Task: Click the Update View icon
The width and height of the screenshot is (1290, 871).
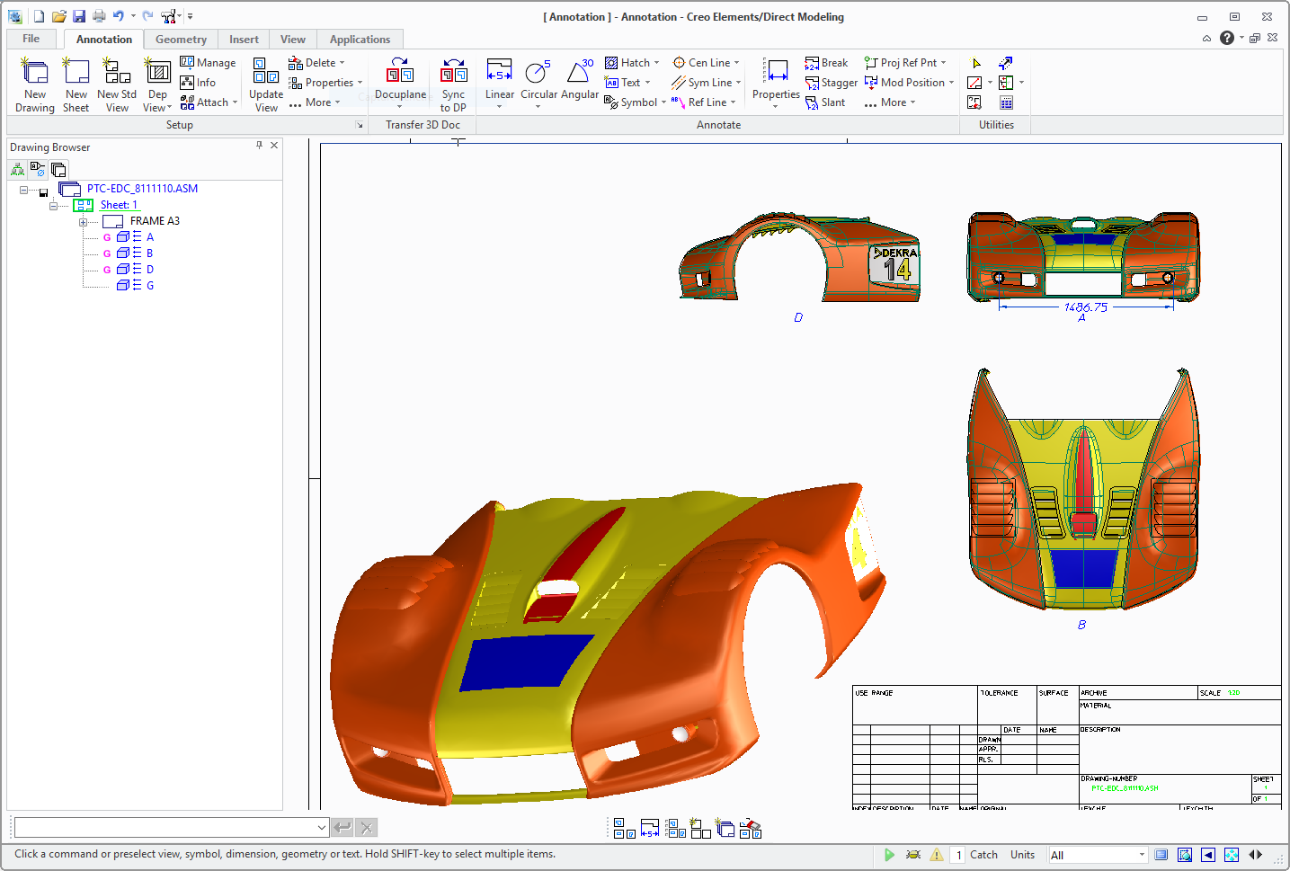Action: [x=266, y=72]
